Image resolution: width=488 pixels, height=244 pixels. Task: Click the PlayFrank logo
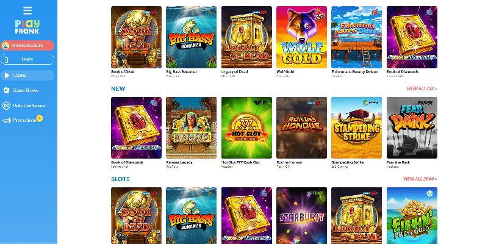tap(27, 27)
